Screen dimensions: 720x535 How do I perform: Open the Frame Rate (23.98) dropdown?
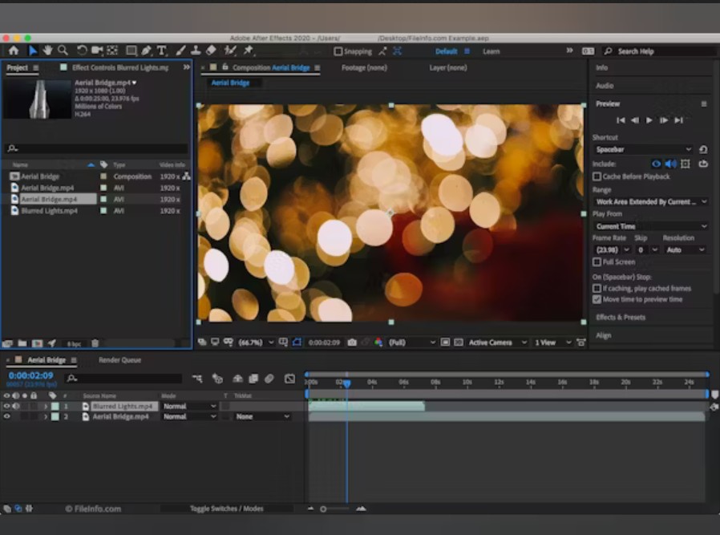612,249
